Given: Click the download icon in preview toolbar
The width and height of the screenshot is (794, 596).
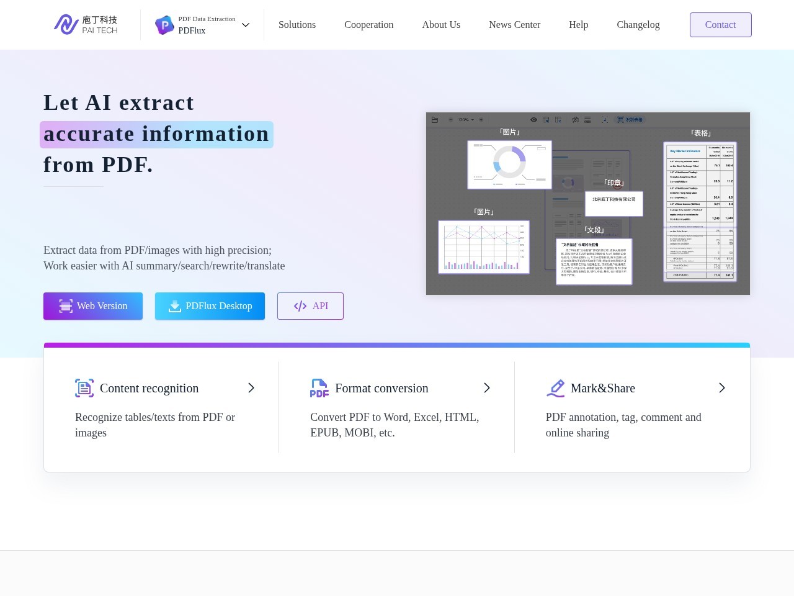Looking at the screenshot, I should pos(605,120).
